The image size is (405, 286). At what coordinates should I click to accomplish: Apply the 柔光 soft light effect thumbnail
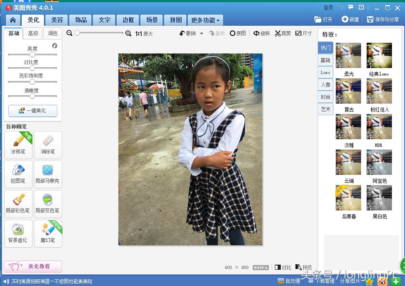[348, 55]
